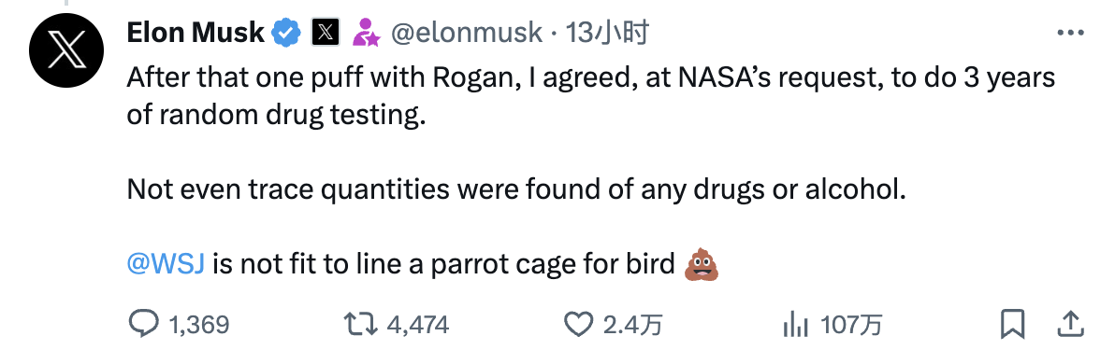This screenshot has width=1115, height=364.
Task: Click the reply speech bubble icon
Action: (143, 324)
